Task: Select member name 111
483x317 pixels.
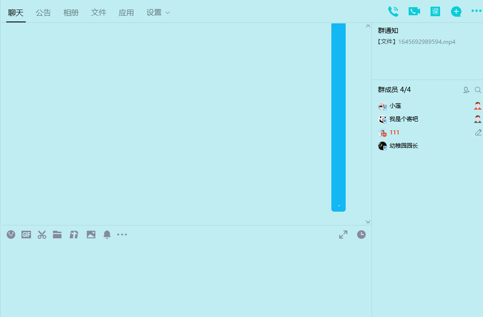Action: [x=394, y=133]
